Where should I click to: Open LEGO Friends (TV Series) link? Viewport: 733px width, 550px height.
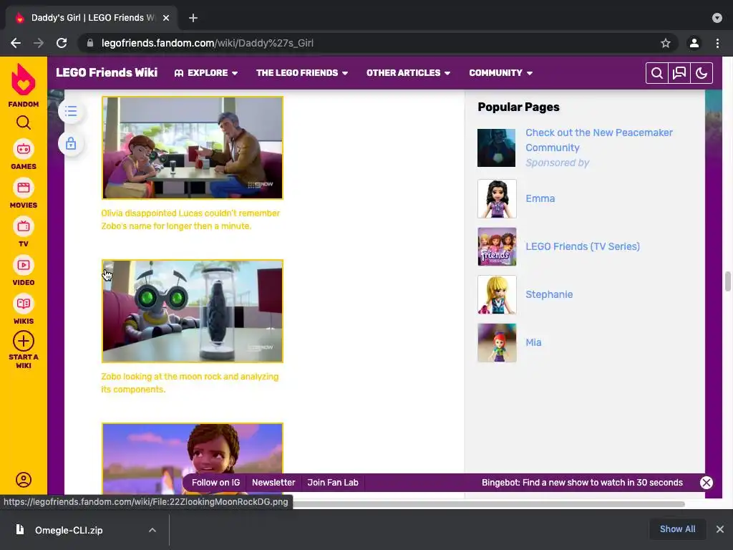[x=583, y=246]
